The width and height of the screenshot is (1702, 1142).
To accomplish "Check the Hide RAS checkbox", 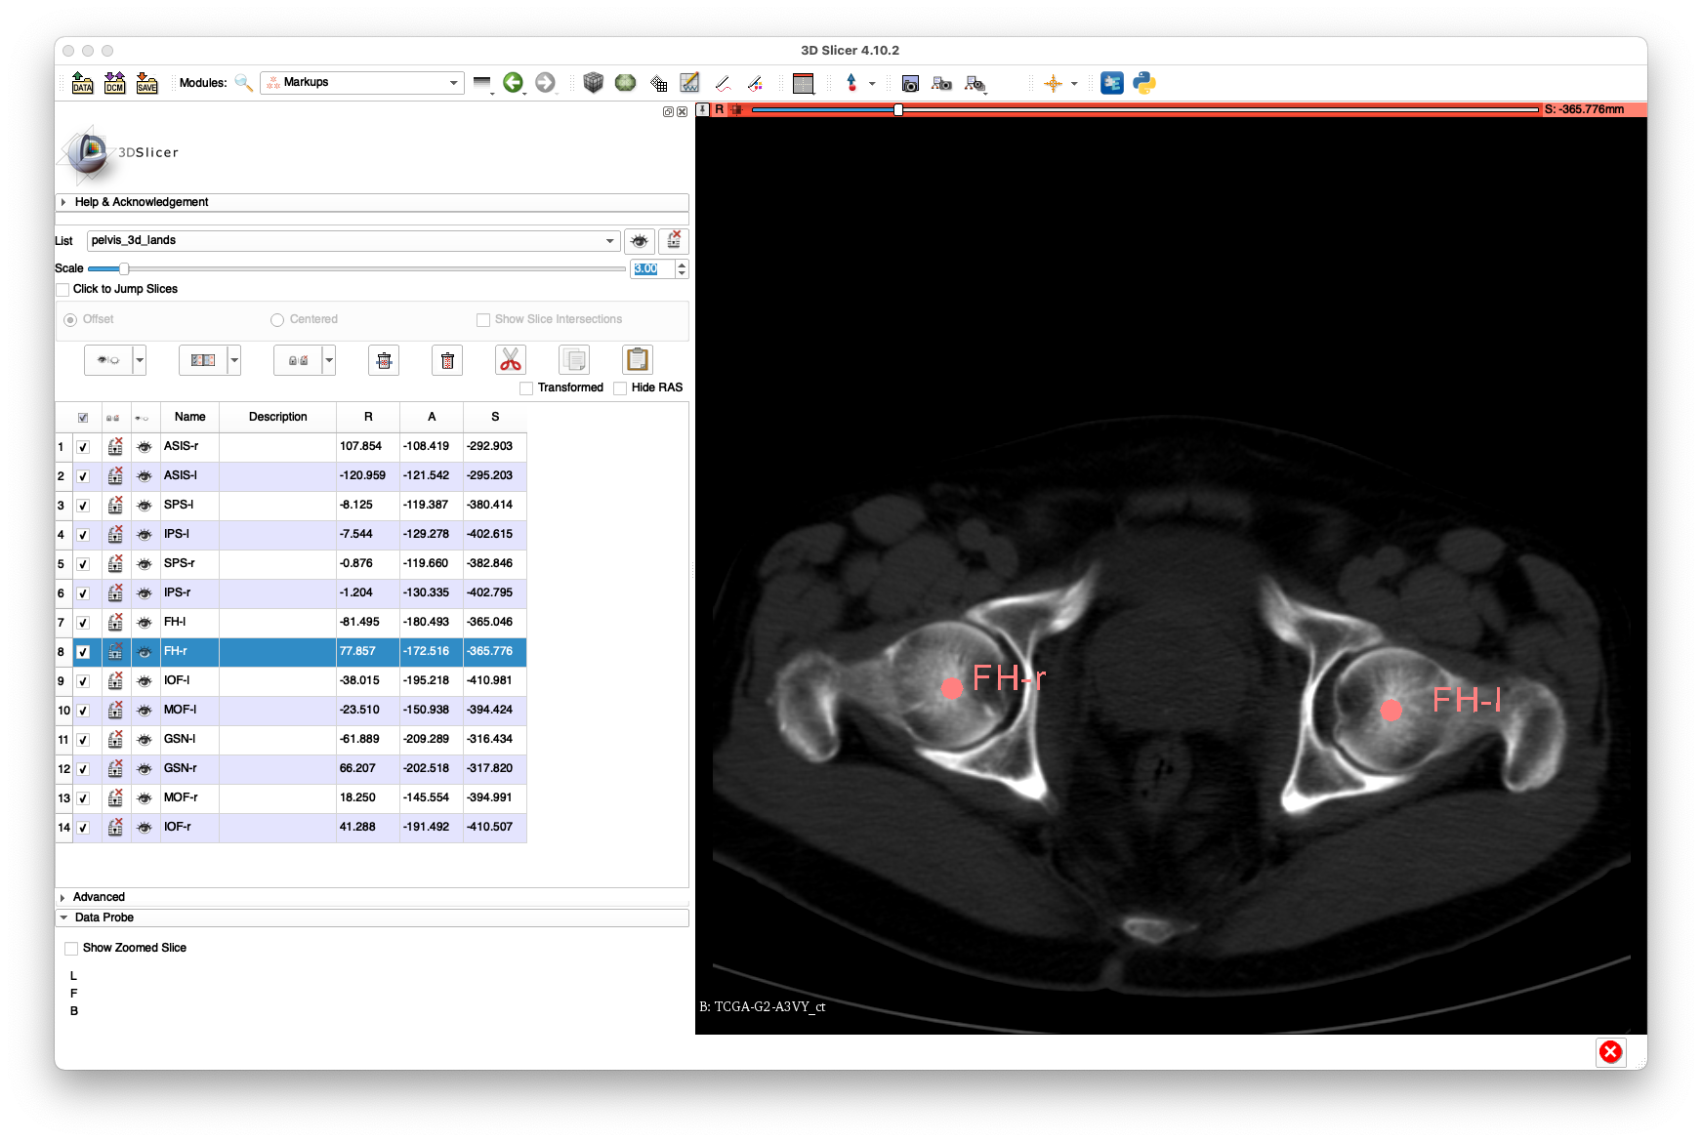I will tap(620, 387).
